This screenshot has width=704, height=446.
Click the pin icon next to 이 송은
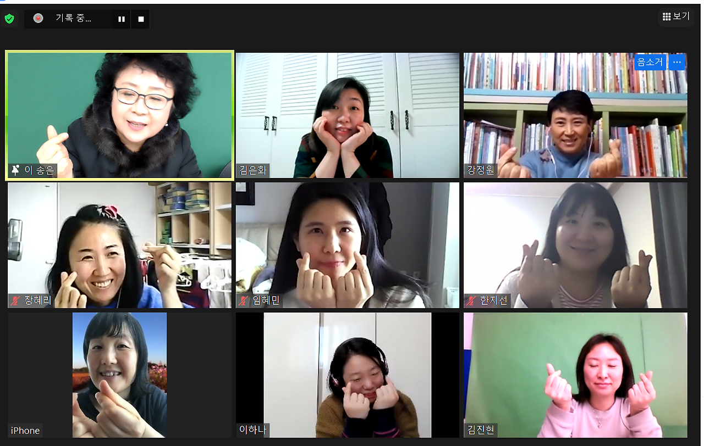click(15, 170)
